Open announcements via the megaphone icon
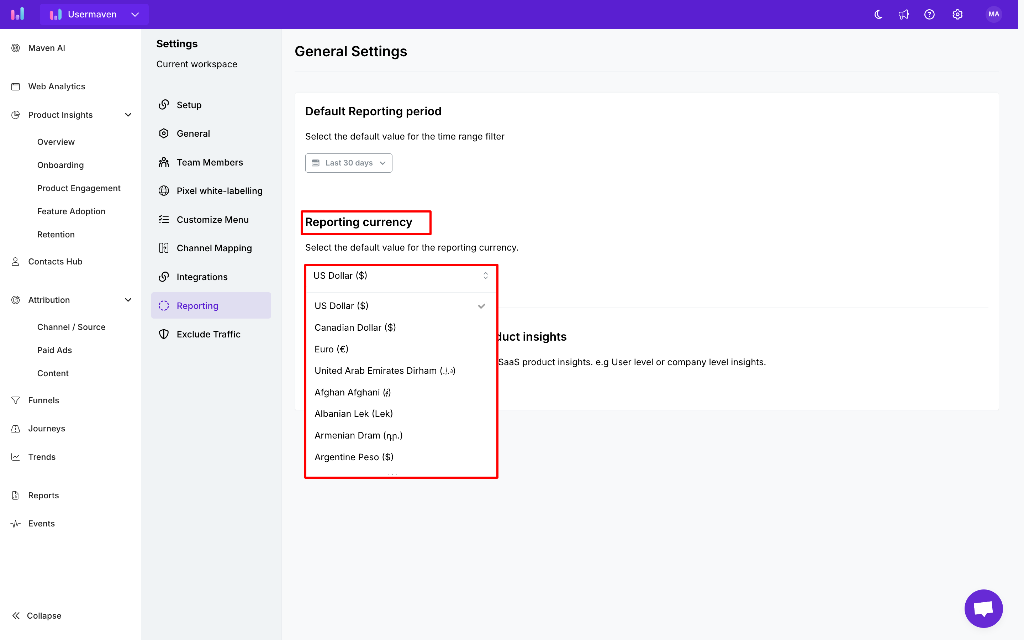The width and height of the screenshot is (1024, 640). coord(904,14)
